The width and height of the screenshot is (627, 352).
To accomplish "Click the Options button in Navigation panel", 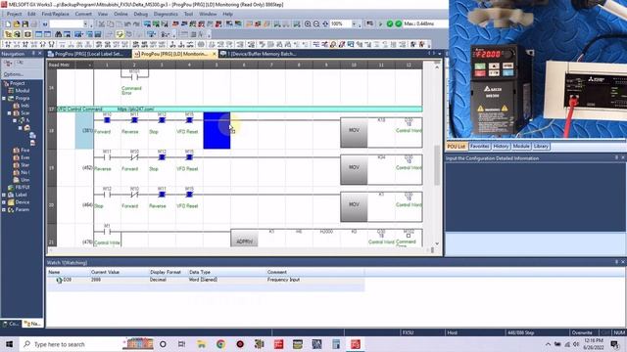I will point(14,74).
